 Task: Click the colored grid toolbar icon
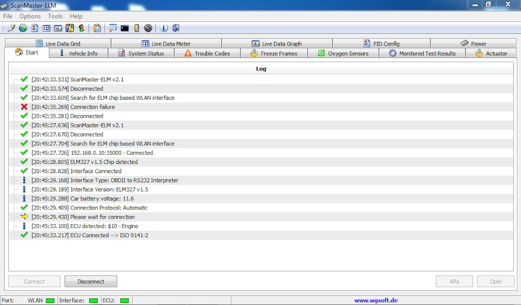47,28
